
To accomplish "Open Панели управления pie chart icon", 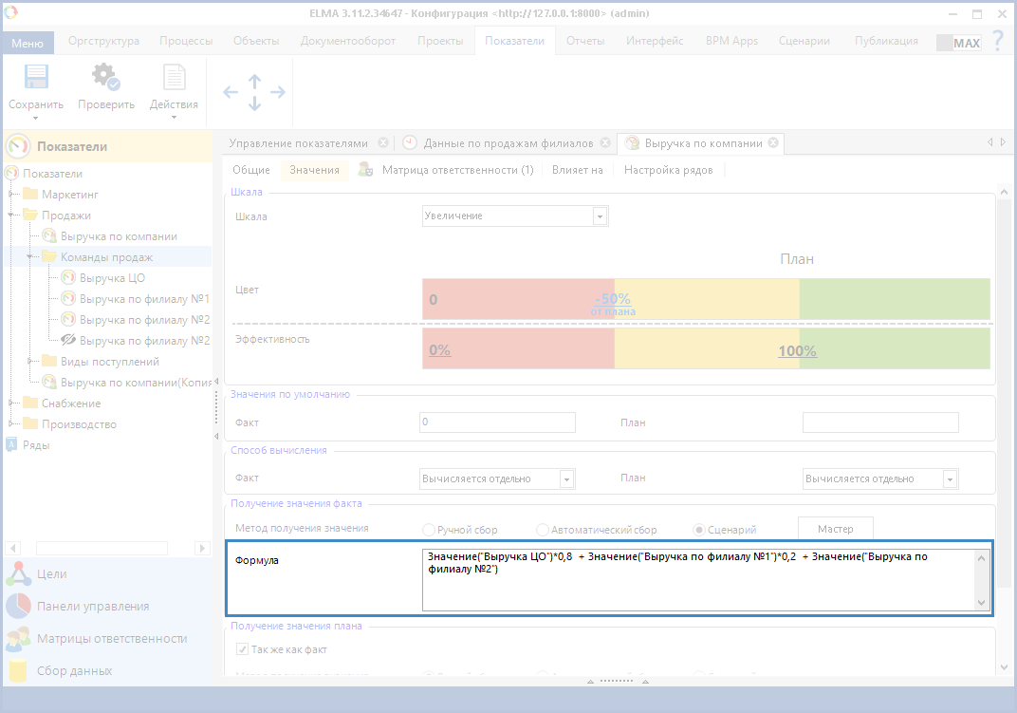I will pyautogui.click(x=18, y=607).
